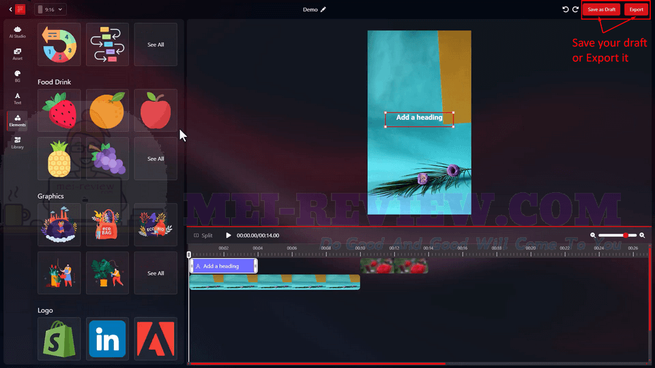The height and width of the screenshot is (368, 655).
Task: Play the video preview
Action: click(228, 235)
